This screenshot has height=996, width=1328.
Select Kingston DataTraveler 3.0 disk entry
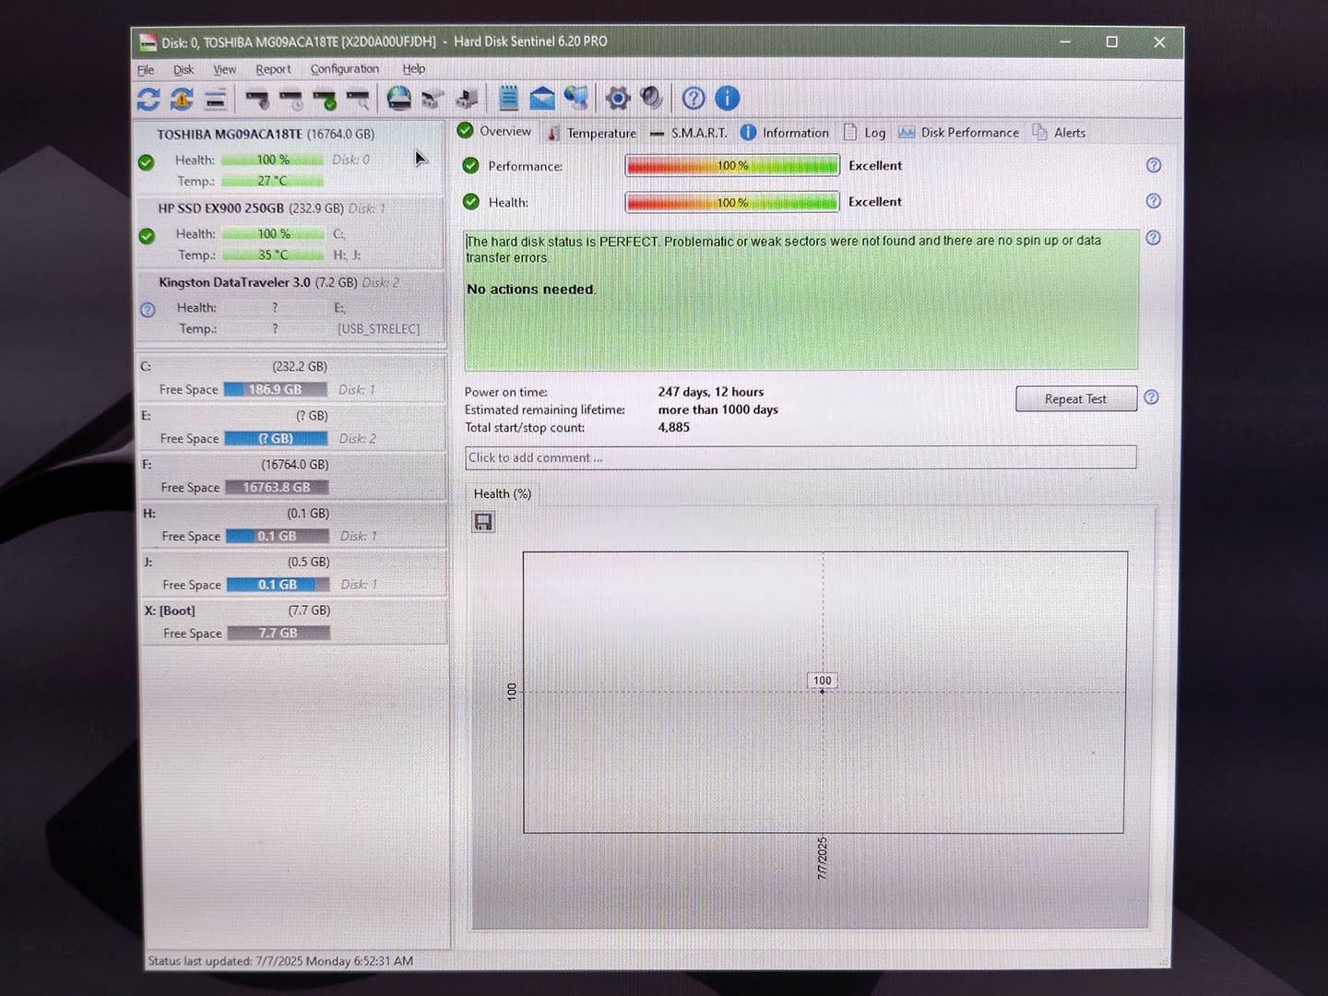point(291,305)
